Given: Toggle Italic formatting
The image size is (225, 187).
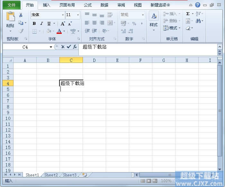Looking at the screenshot, I should pos(41,24).
